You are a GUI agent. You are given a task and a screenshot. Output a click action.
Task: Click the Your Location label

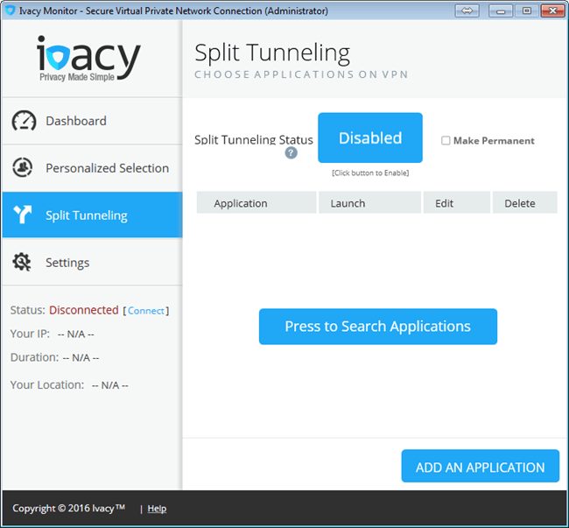[x=46, y=384]
